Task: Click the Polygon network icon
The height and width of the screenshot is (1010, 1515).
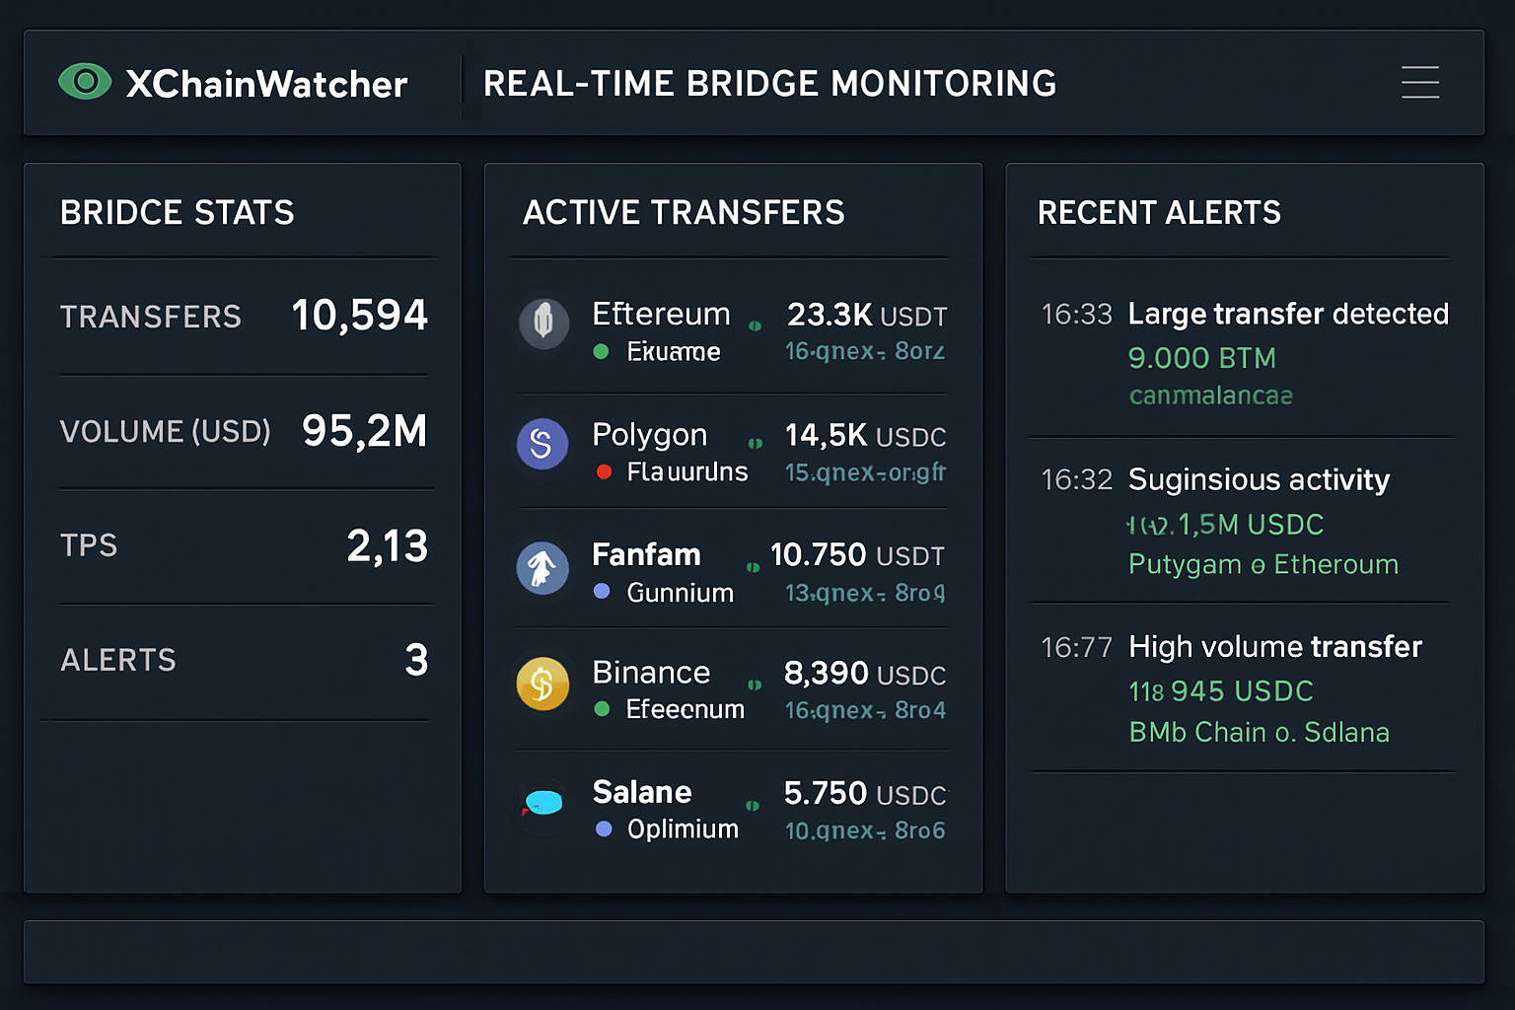Action: point(542,444)
